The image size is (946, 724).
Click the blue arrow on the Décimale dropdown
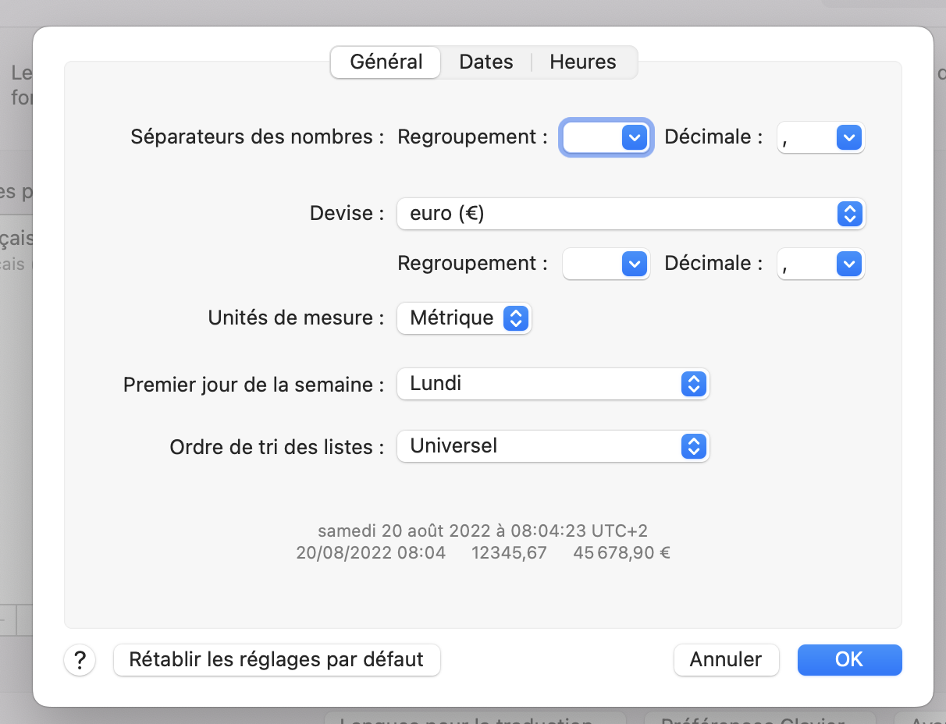point(850,137)
